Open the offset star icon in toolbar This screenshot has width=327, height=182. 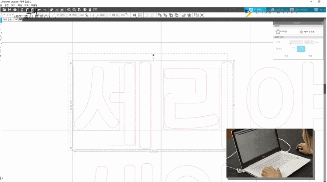(189, 15)
